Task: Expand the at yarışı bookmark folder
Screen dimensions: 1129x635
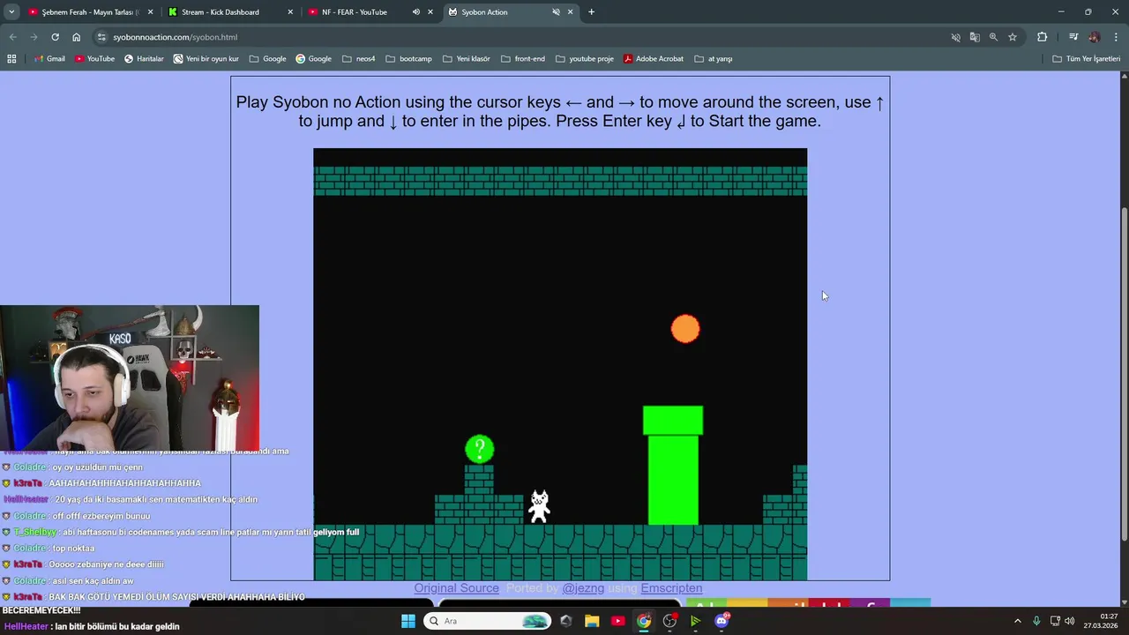Action: point(714,59)
